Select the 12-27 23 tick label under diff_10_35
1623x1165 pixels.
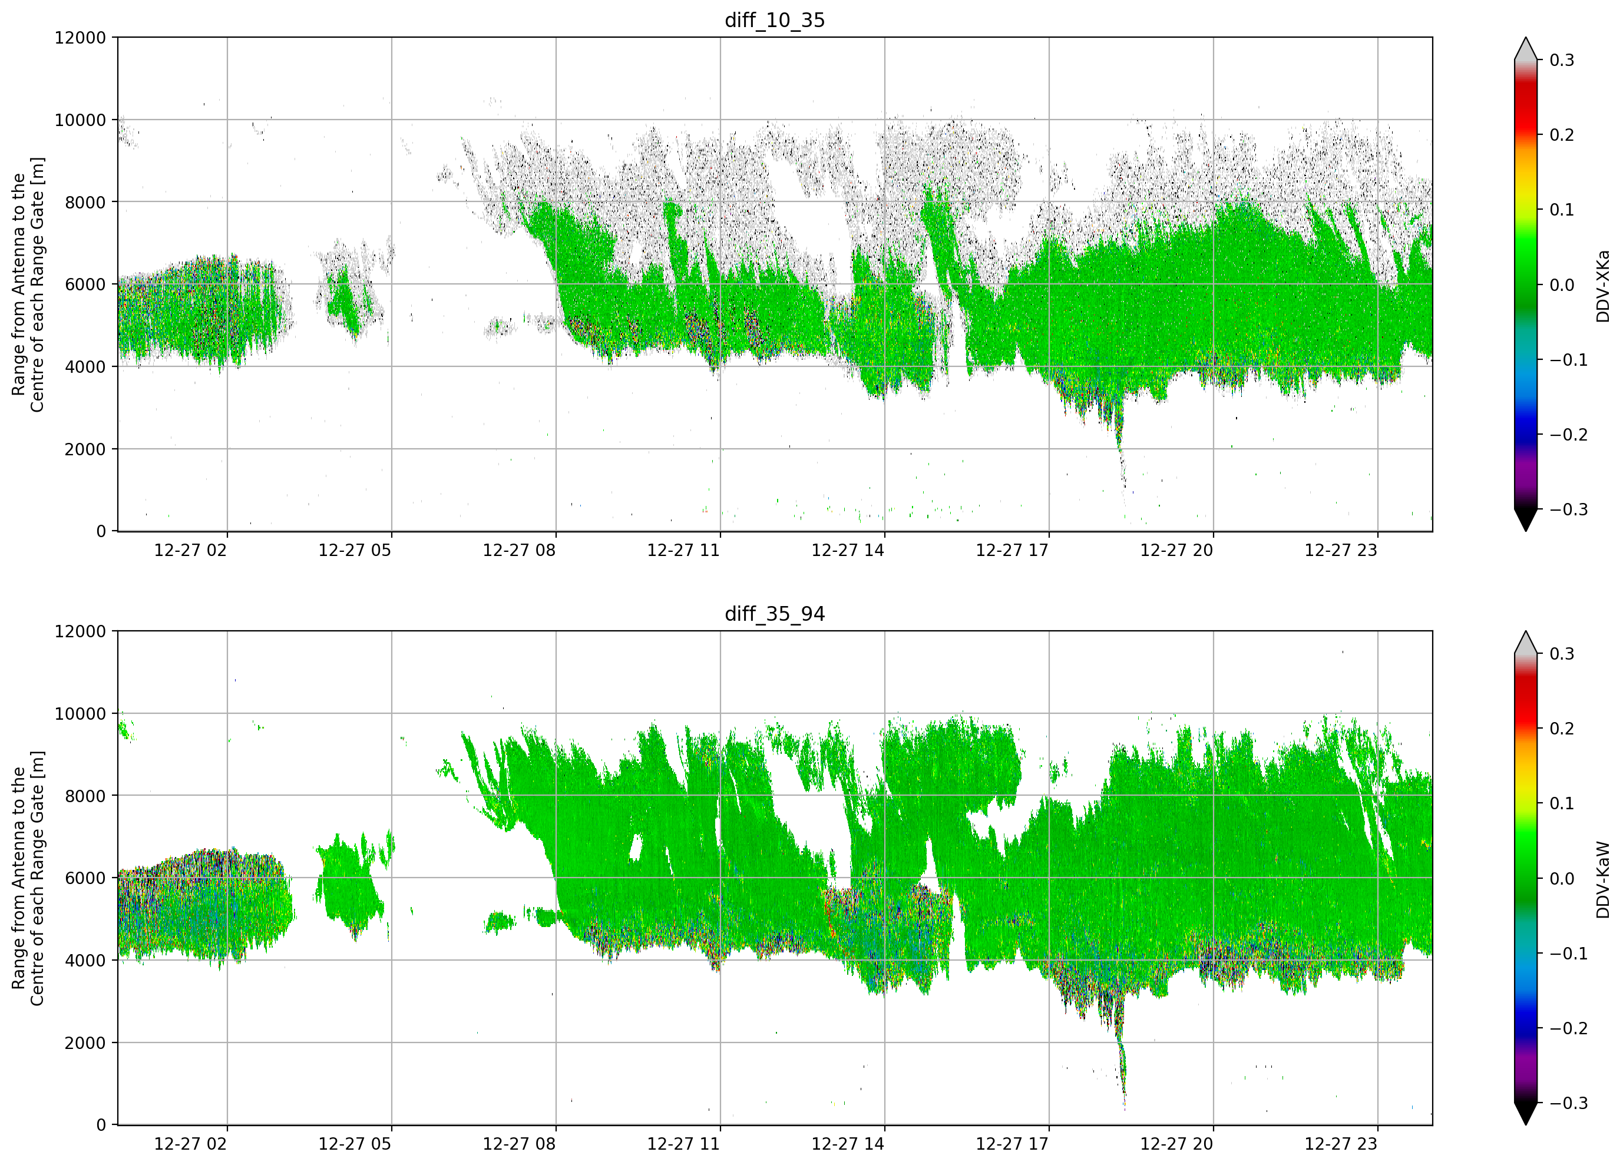click(1341, 550)
